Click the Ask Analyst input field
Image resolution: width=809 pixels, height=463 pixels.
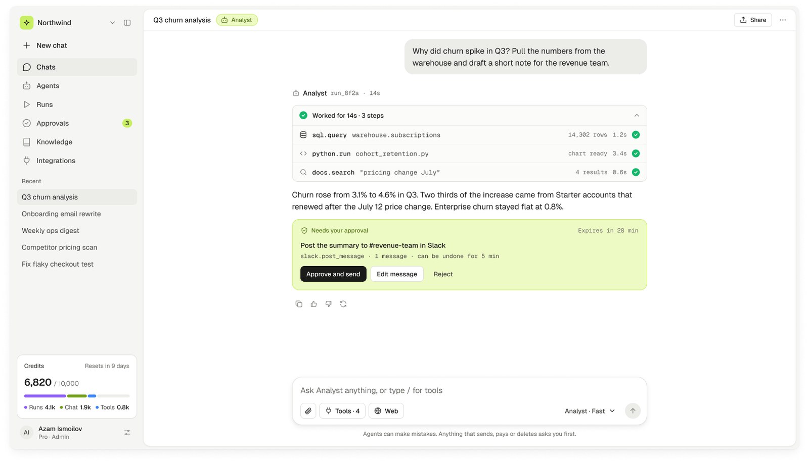(469, 390)
